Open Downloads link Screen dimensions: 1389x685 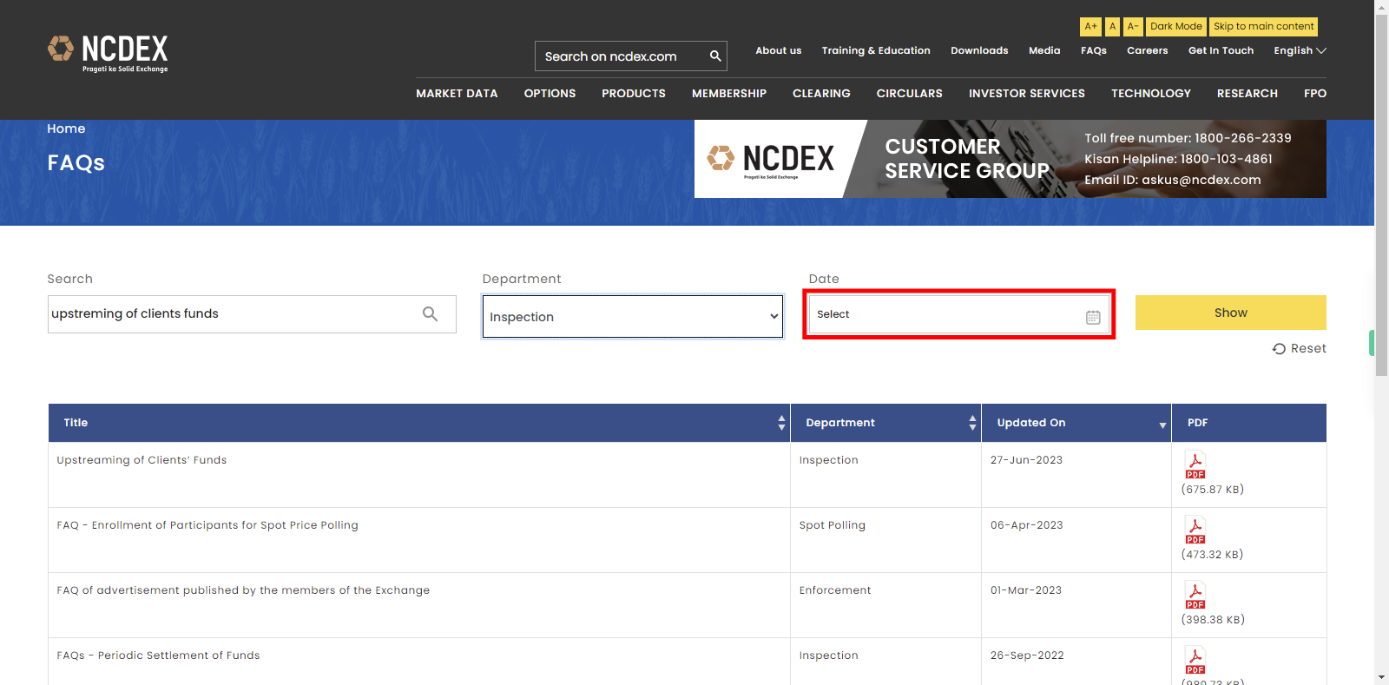coord(979,50)
